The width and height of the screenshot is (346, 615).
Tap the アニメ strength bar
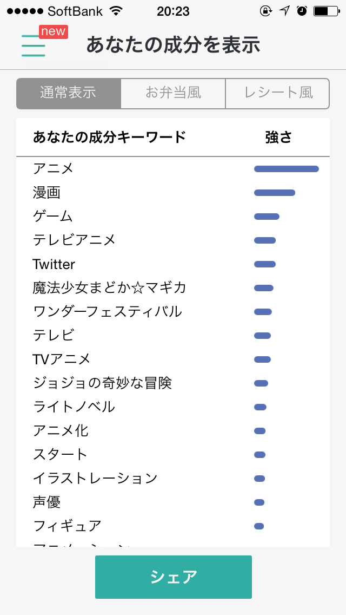286,169
